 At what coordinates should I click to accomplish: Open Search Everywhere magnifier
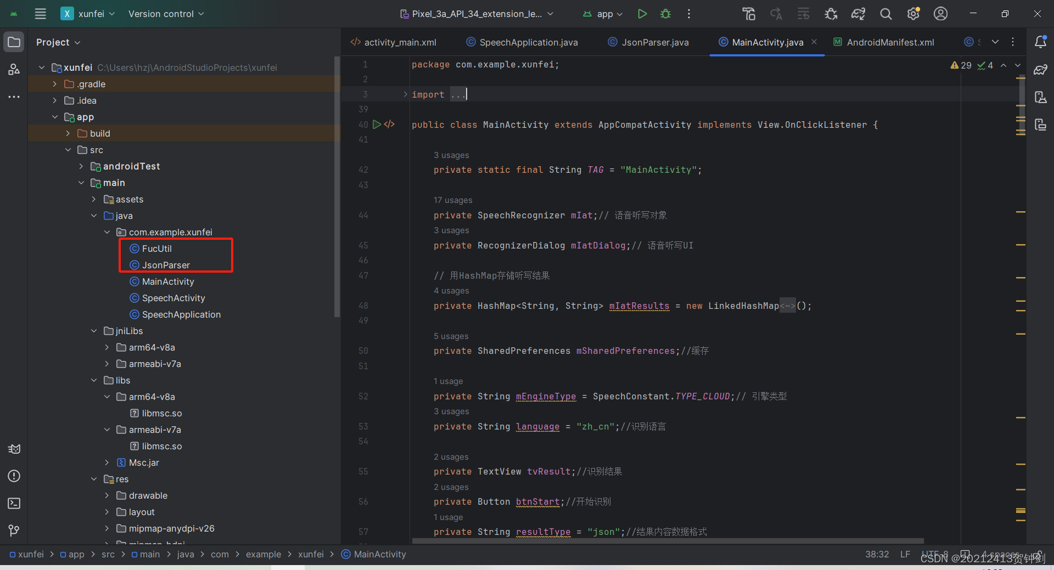[x=885, y=14]
